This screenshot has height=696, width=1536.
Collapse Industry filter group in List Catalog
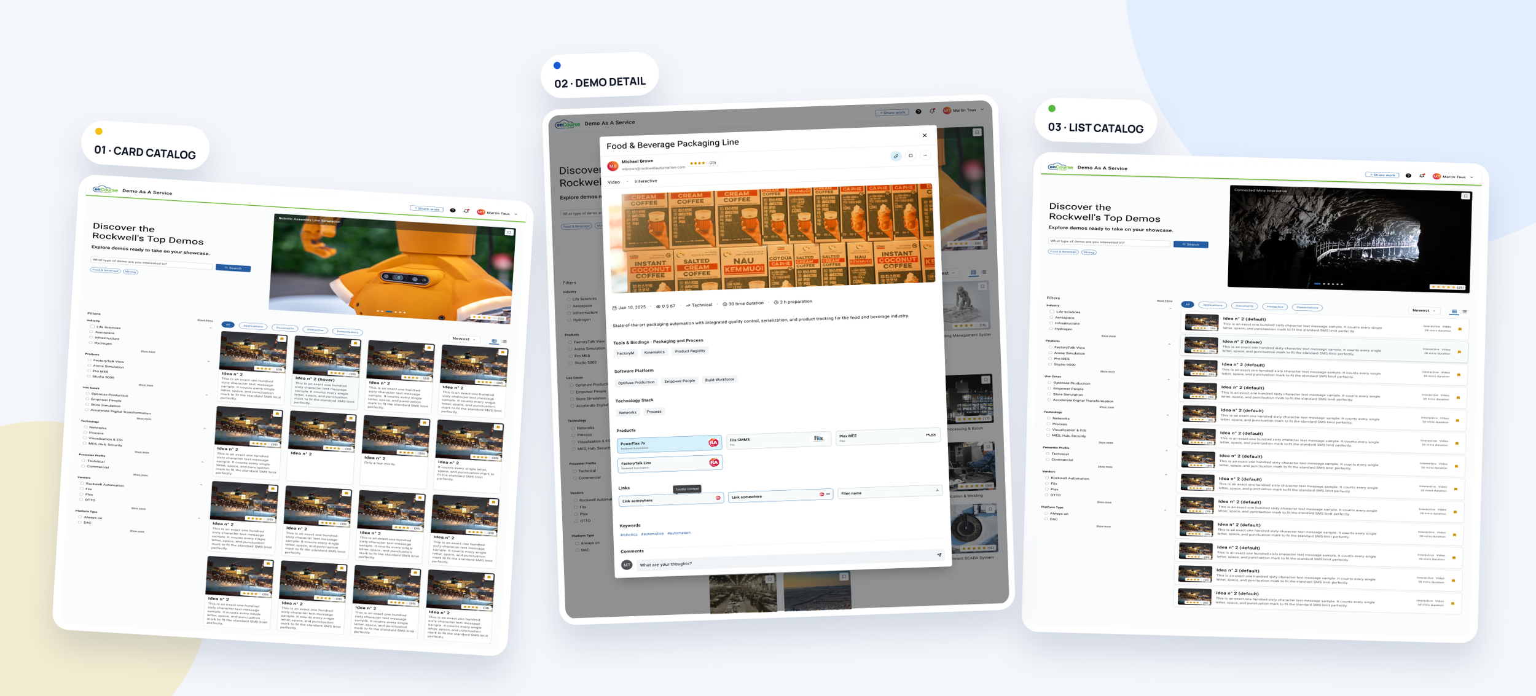pyautogui.click(x=1170, y=308)
